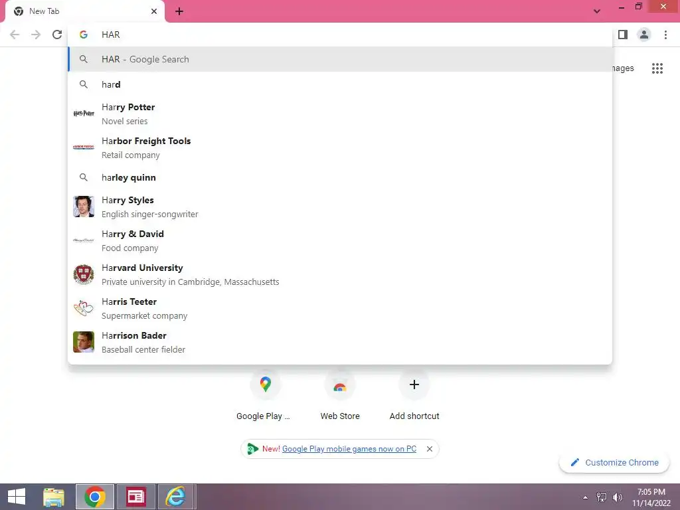
Task: Open File Explorer from the taskbar
Action: [54, 497]
